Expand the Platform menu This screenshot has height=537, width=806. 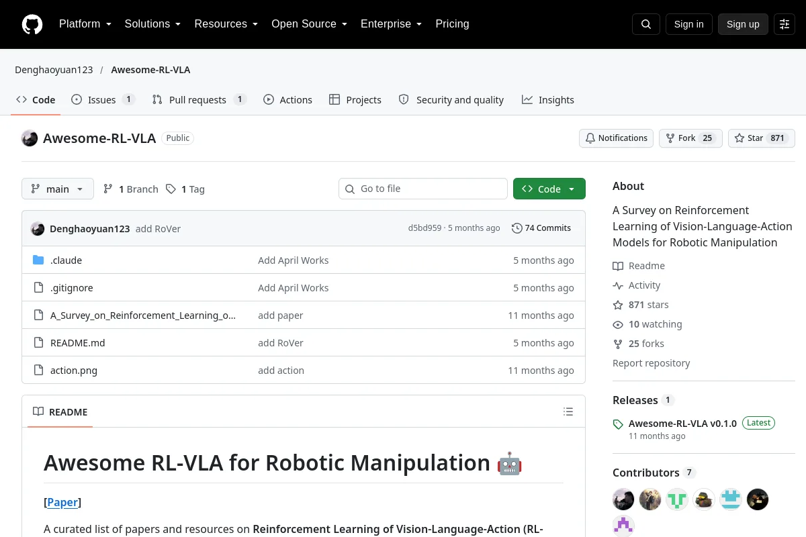pos(85,24)
